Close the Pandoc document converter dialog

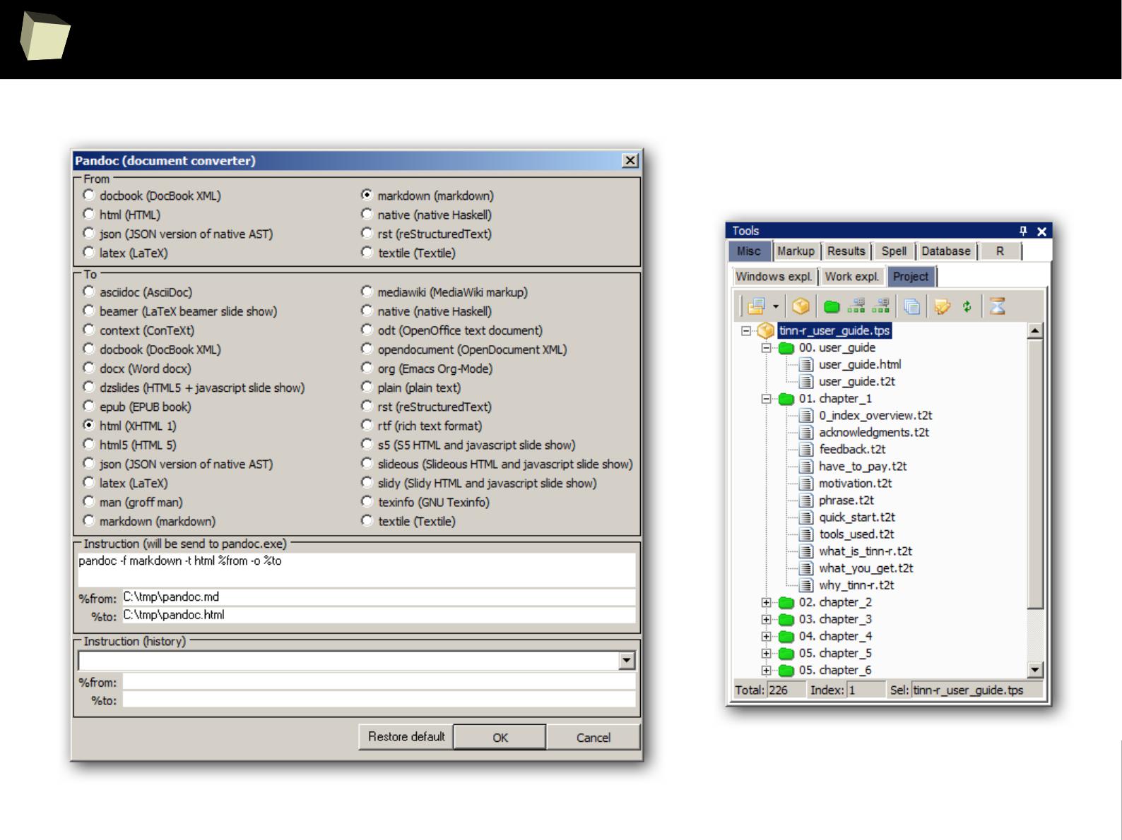pyautogui.click(x=630, y=161)
